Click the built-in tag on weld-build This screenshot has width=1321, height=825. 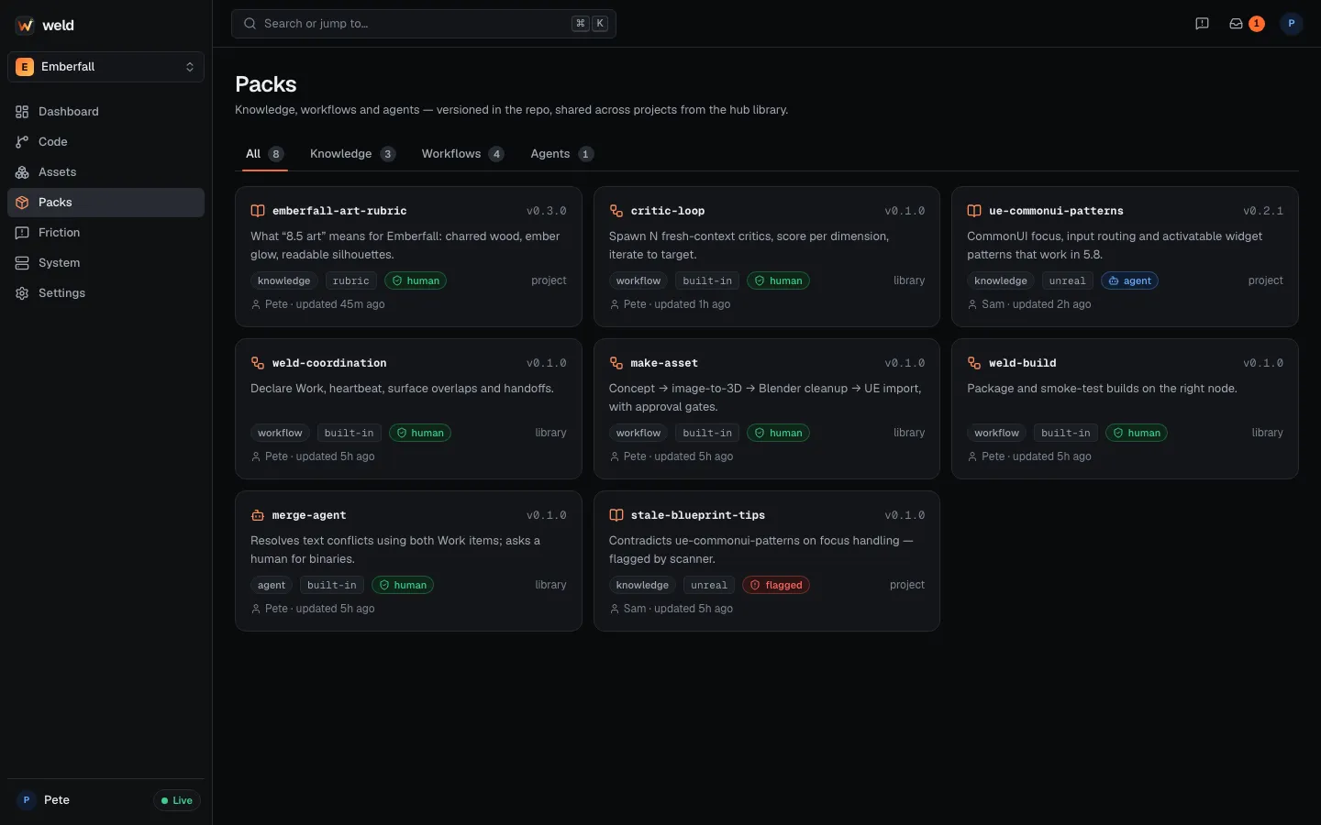1066,433
